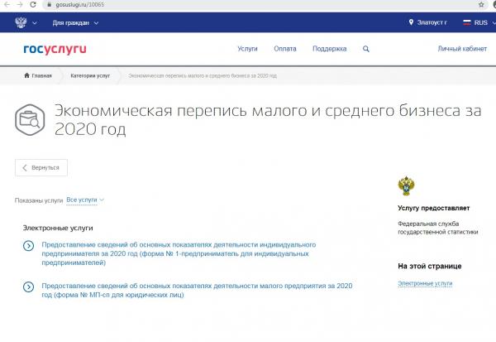Open service link for форма № МП-сп
The image size is (496, 342).
click(197, 291)
